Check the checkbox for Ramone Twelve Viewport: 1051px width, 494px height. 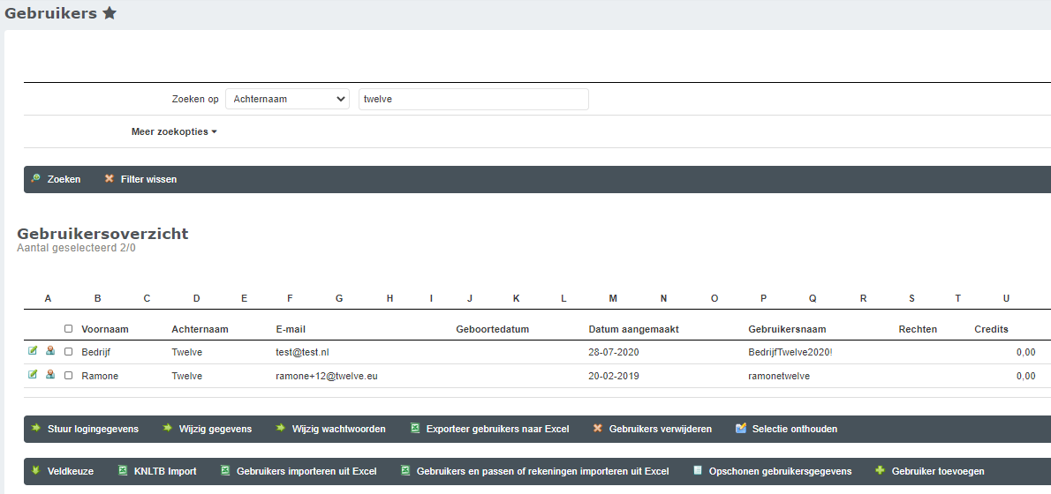click(x=69, y=376)
